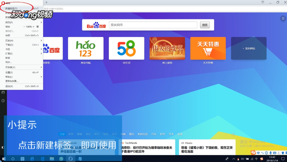Open the sidebar tabs panel icon
Screen dimensions: 287x162
click(x=3, y=92)
